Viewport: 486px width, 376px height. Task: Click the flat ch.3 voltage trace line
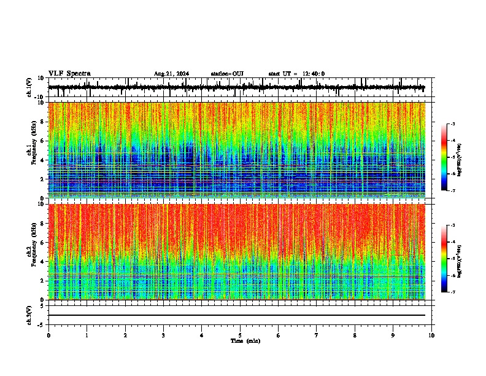pyautogui.click(x=237, y=315)
